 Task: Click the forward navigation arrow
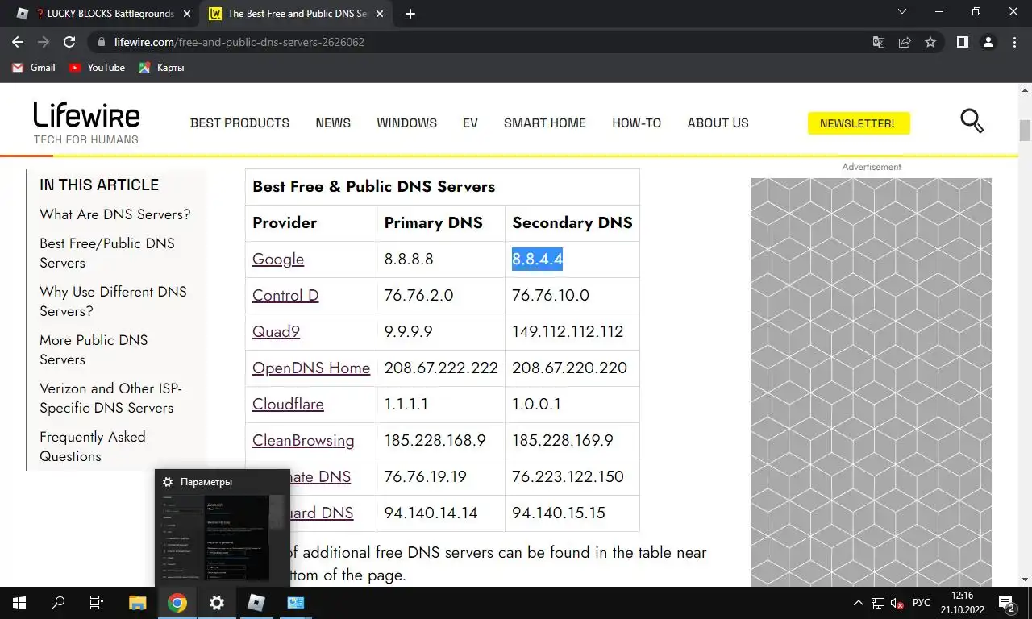tap(44, 42)
